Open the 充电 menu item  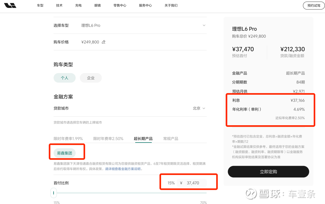pos(78,5)
